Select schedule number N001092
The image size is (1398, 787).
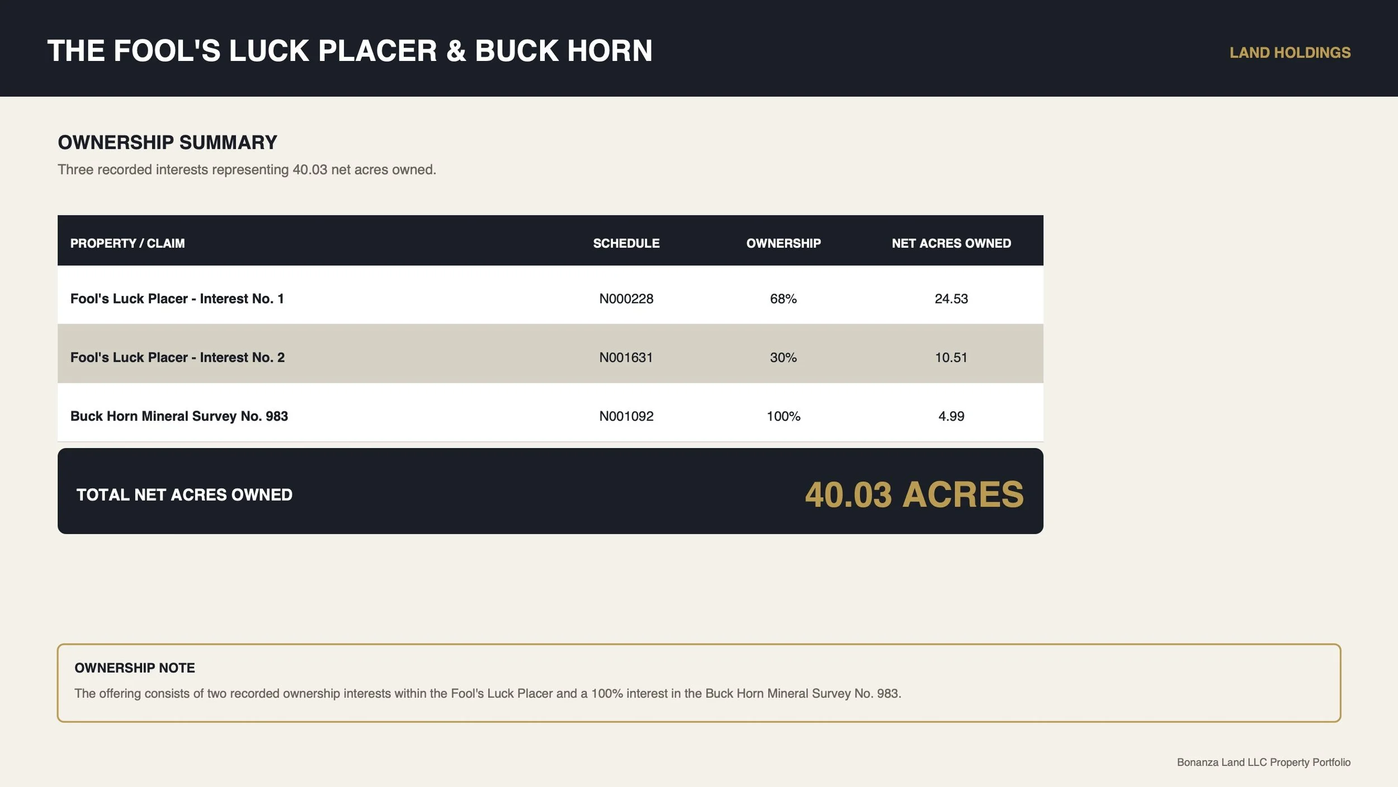click(626, 416)
